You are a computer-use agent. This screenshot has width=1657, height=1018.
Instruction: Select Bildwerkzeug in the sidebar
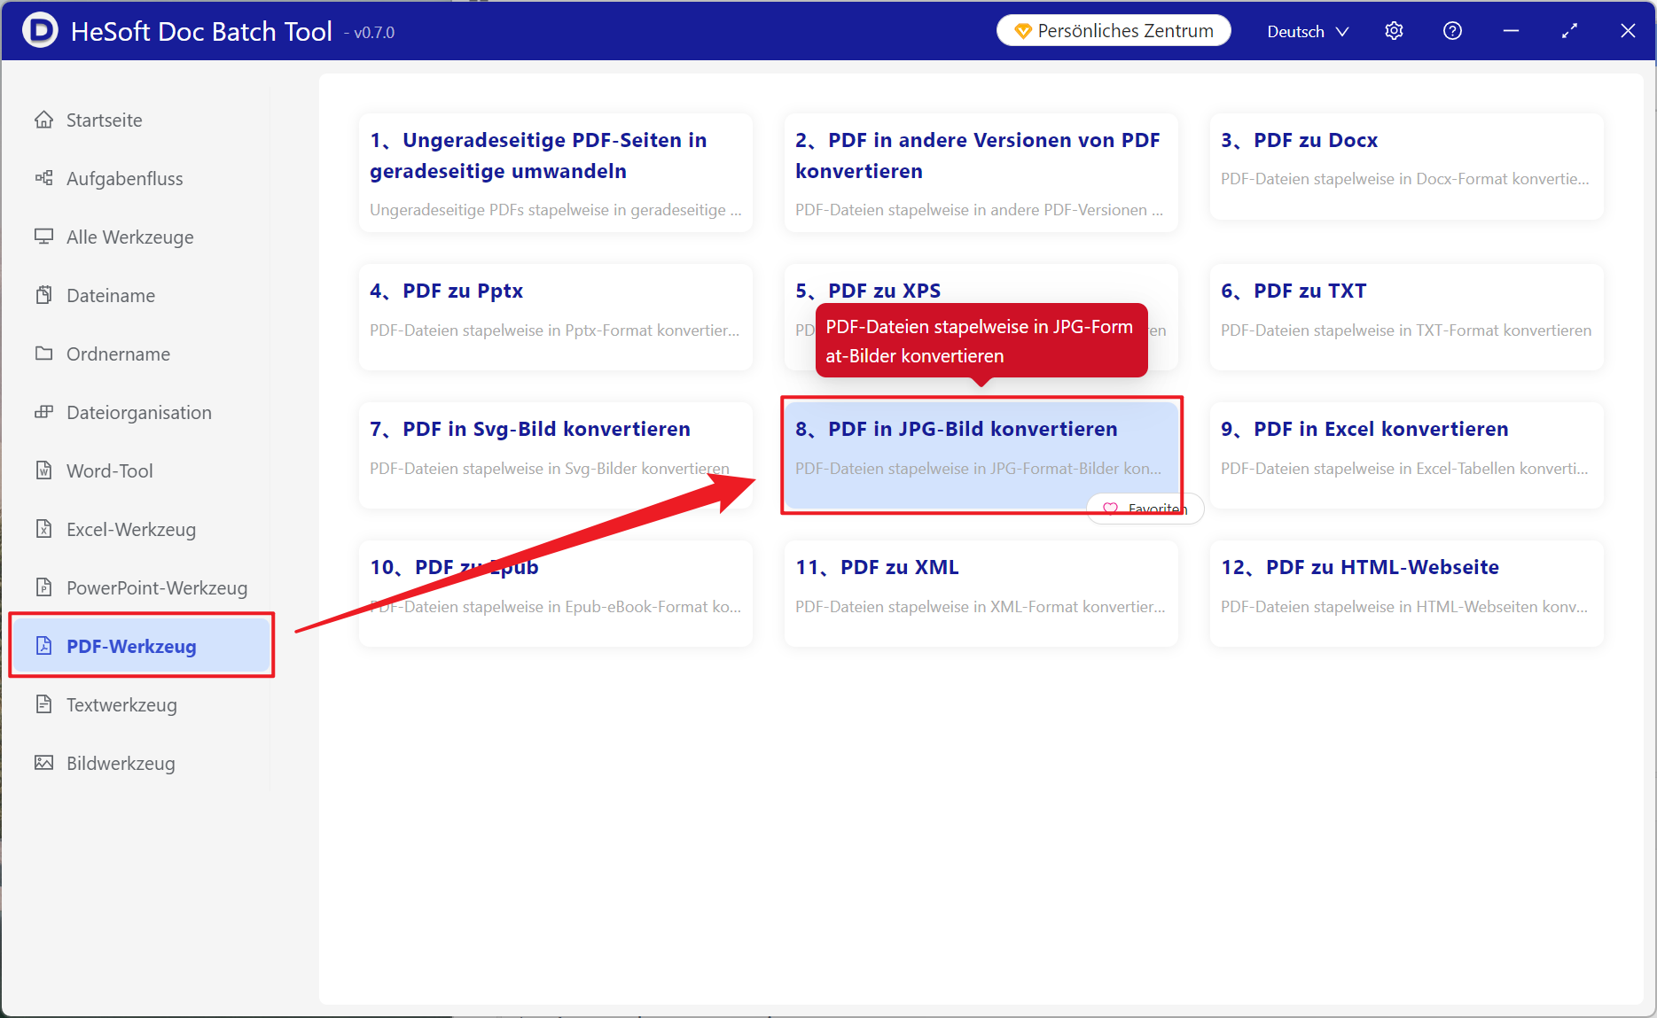141,763
